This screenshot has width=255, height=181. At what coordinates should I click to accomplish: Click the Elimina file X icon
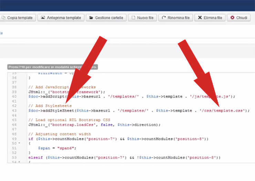200,18
